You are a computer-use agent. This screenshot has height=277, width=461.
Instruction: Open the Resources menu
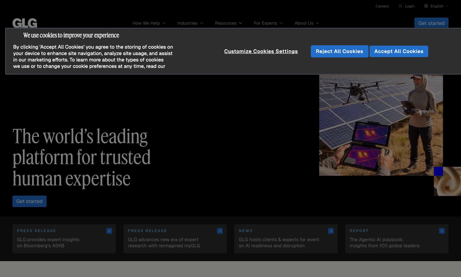[225, 23]
